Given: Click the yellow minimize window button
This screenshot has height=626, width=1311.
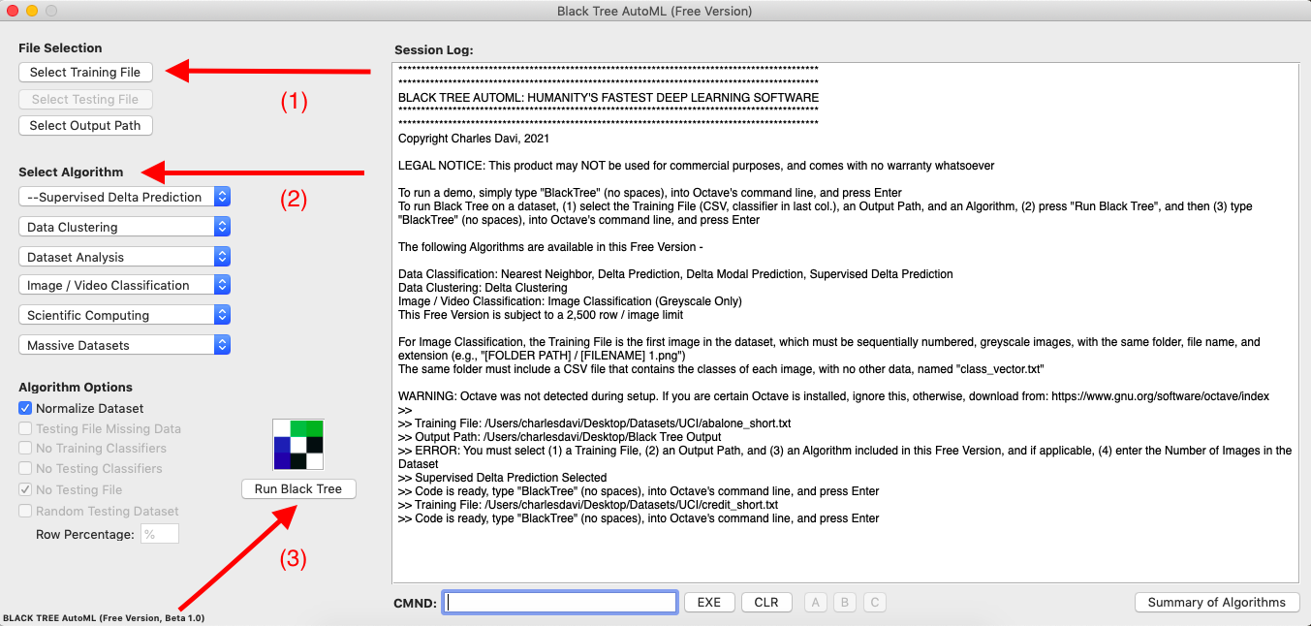Looking at the screenshot, I should pyautogui.click(x=32, y=11).
